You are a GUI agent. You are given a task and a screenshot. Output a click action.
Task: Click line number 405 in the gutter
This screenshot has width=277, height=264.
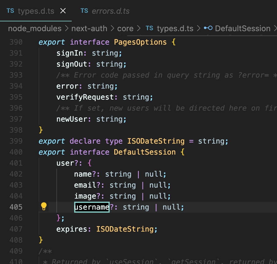[16, 207]
